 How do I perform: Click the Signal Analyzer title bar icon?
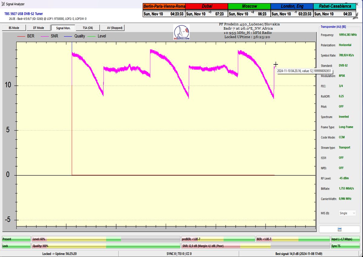coord(3,4)
